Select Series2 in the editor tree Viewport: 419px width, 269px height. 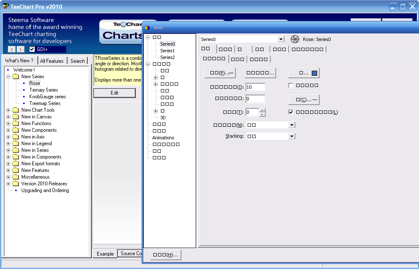pos(167,57)
